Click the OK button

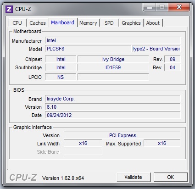pos(171,177)
